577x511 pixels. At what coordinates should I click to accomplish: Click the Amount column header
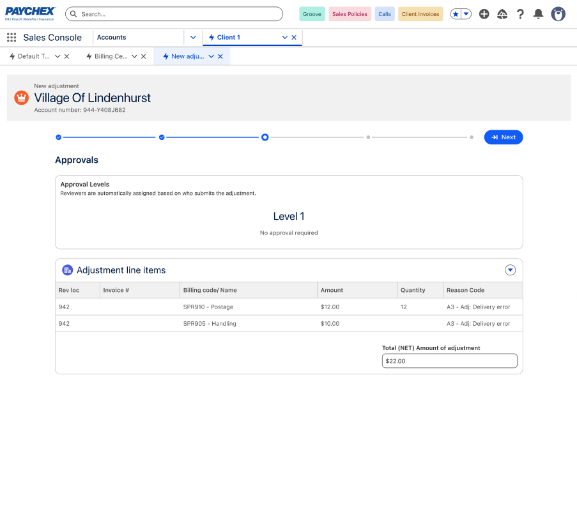(x=357, y=290)
